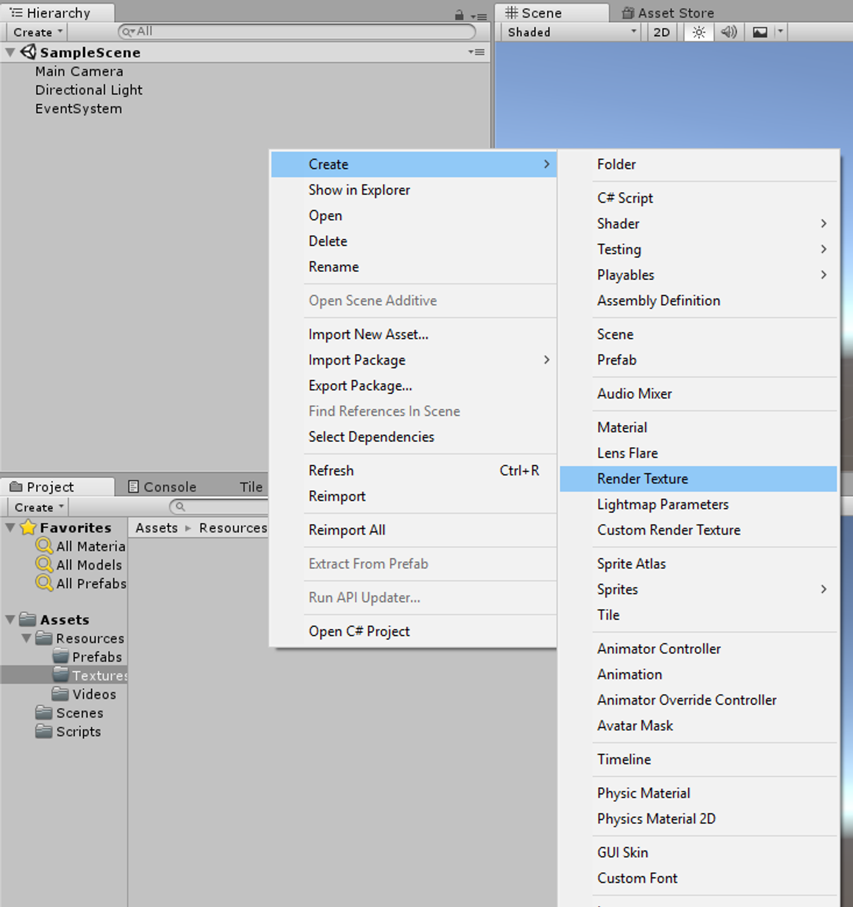Toggle scene lighting sun icon
The height and width of the screenshot is (907, 853).
[x=698, y=33]
